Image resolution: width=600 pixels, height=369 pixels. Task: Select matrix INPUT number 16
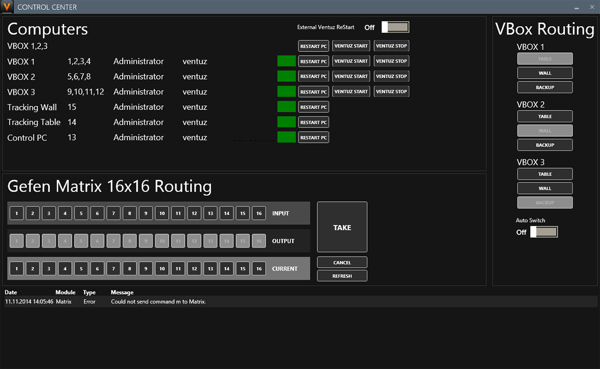(x=259, y=213)
